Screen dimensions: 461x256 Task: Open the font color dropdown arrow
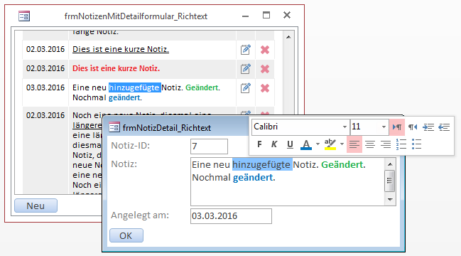318,144
